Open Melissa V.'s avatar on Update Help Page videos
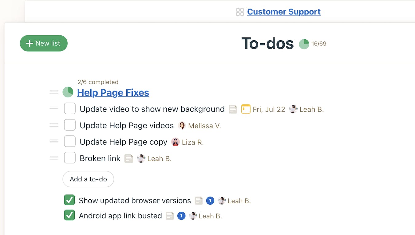Image resolution: width=415 pixels, height=235 pixels. [181, 126]
